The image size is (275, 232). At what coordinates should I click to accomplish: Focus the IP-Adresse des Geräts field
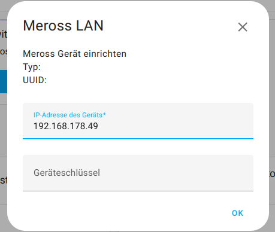coord(138,121)
